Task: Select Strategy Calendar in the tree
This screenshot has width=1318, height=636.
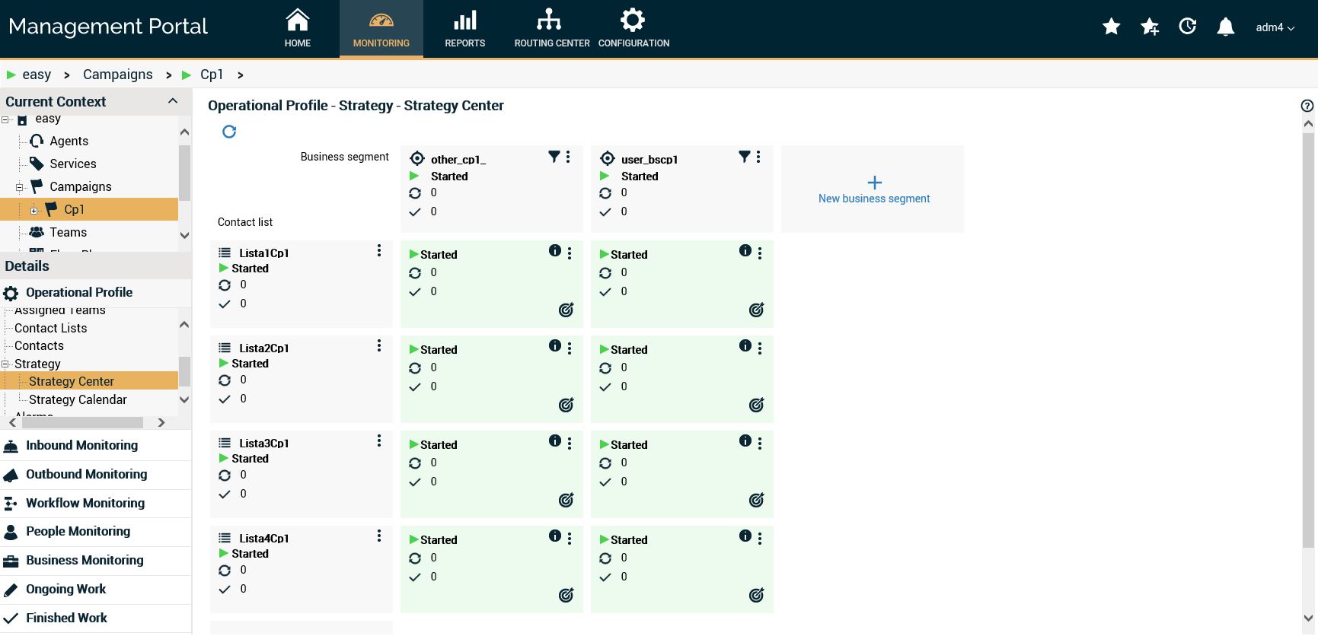Action: (78, 399)
